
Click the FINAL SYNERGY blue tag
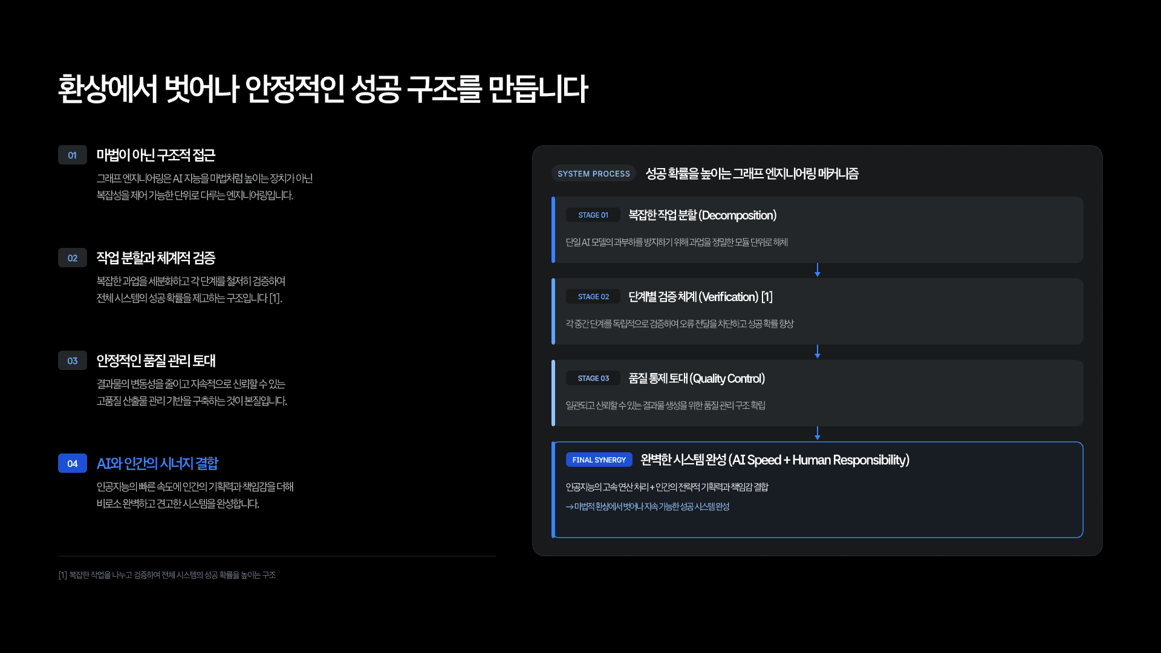[x=599, y=460]
